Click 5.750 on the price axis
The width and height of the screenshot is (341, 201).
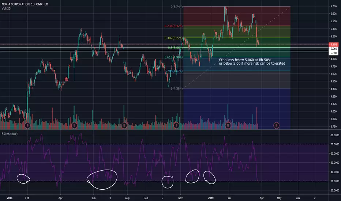(334, 7)
